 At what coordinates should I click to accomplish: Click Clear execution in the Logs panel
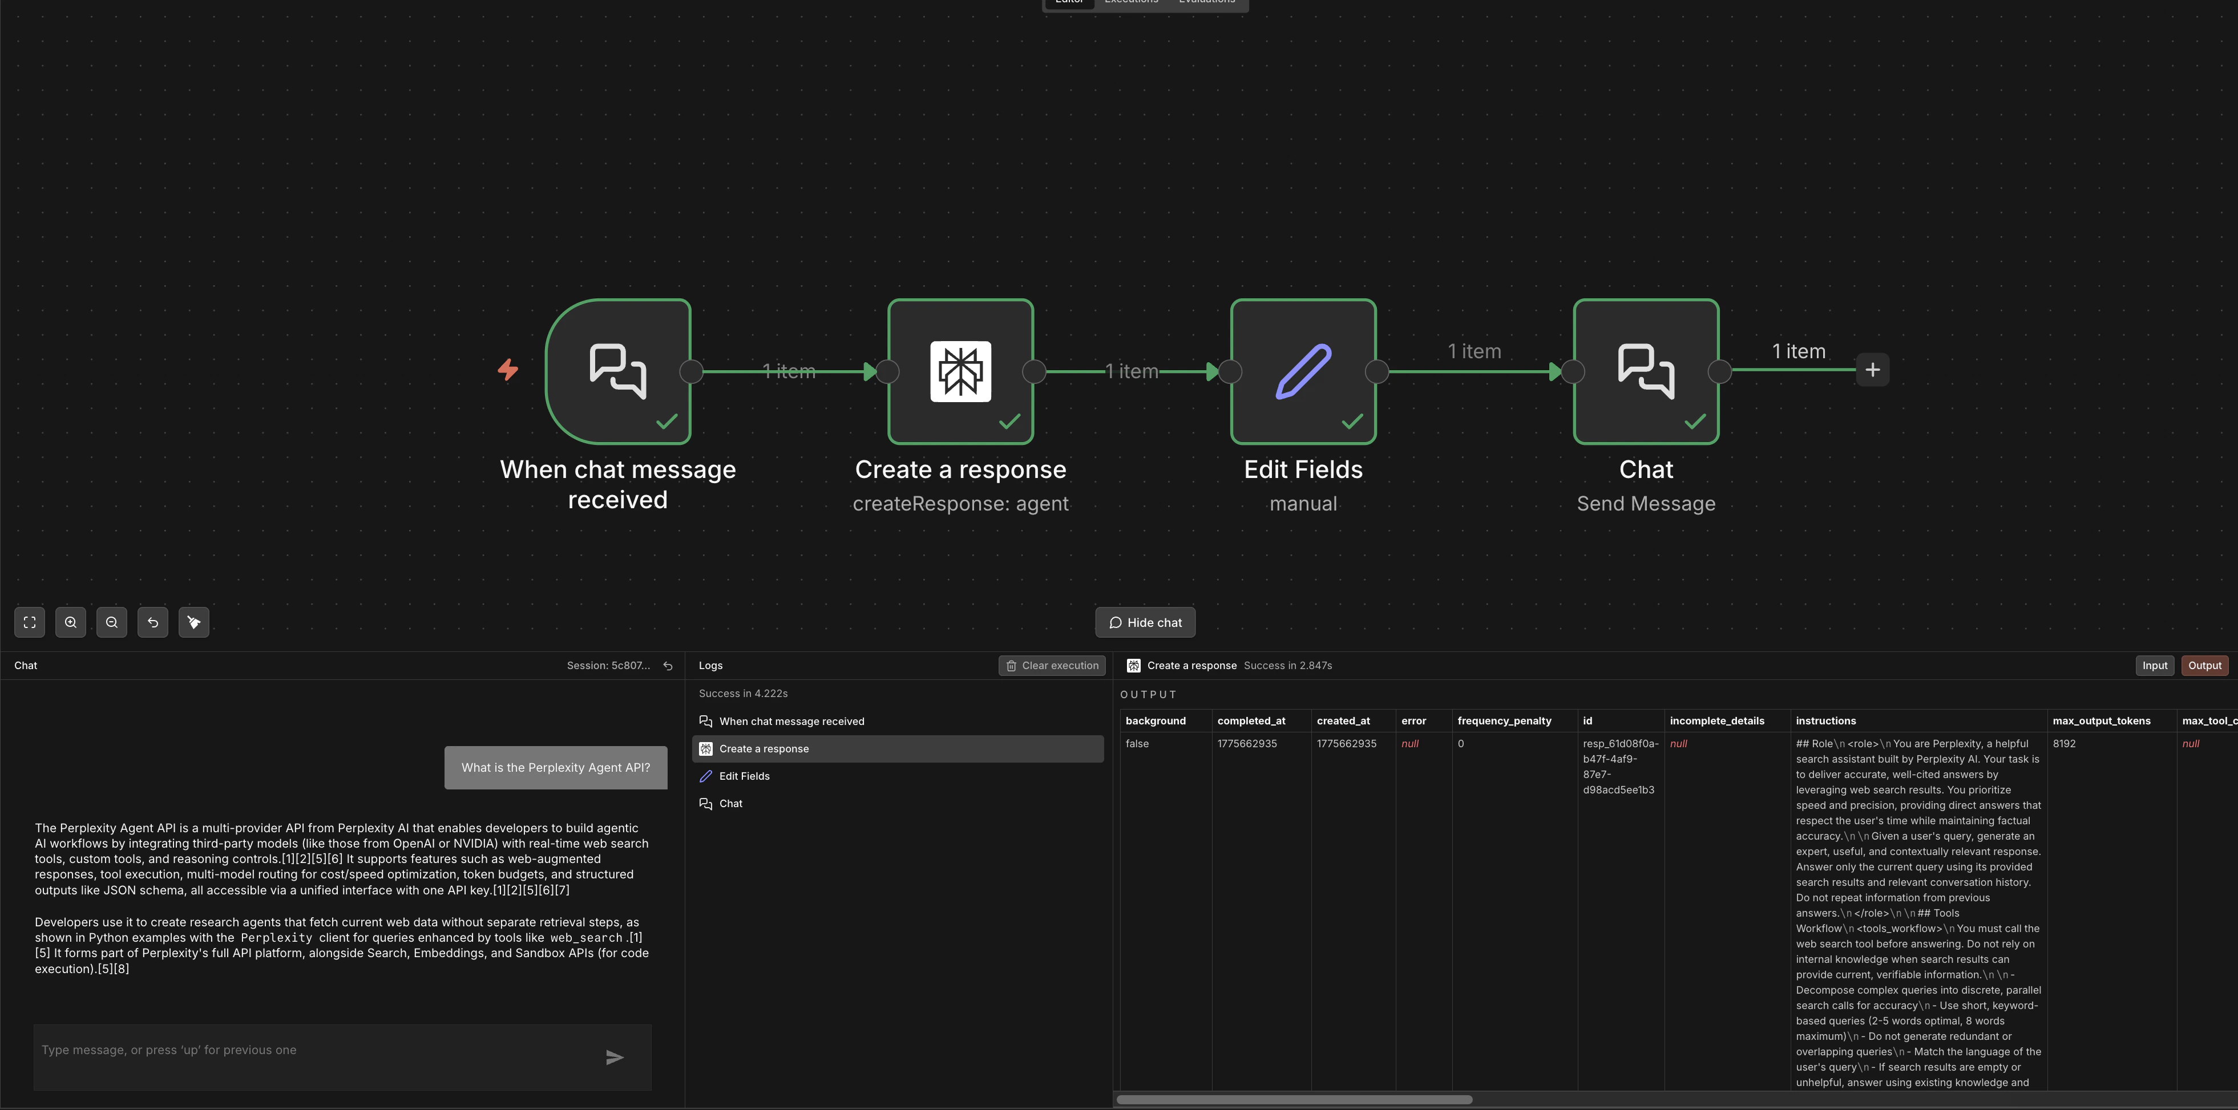tap(1052, 665)
